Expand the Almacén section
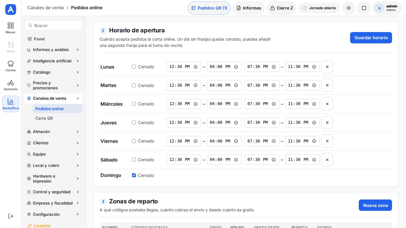This screenshot has height=228, width=406. pyautogui.click(x=53, y=132)
